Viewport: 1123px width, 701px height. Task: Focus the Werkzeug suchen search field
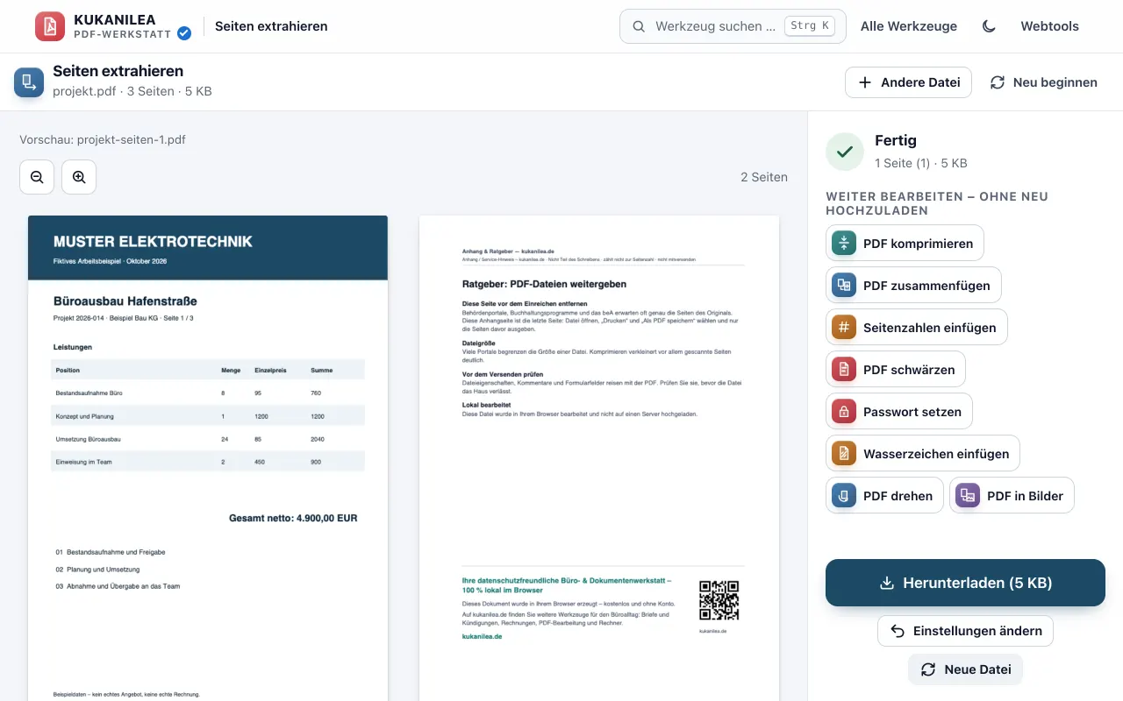tap(733, 26)
